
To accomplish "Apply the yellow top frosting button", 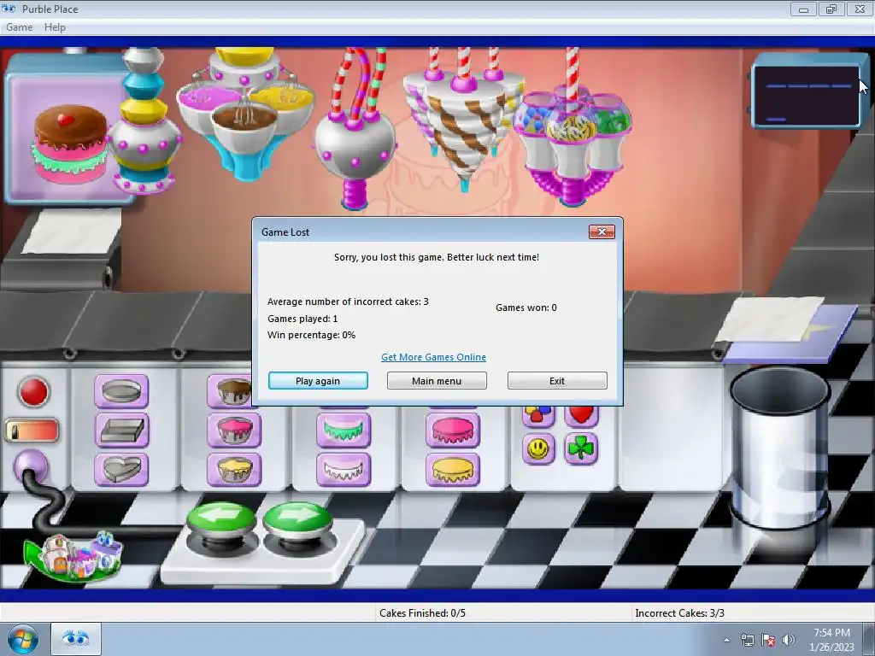I will (453, 469).
